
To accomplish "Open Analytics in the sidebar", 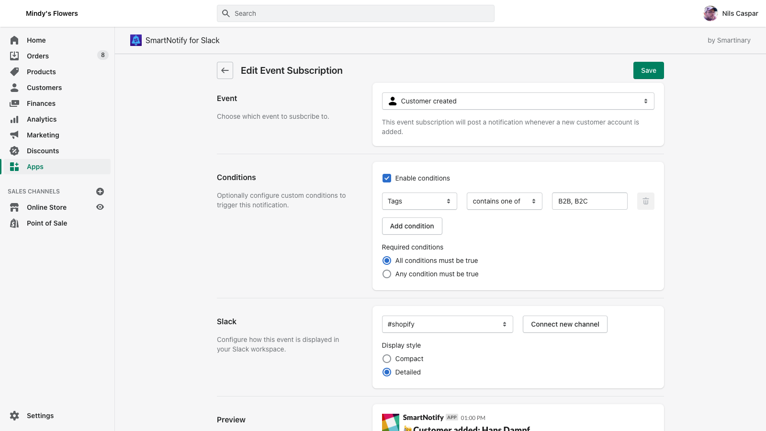I will pyautogui.click(x=42, y=119).
